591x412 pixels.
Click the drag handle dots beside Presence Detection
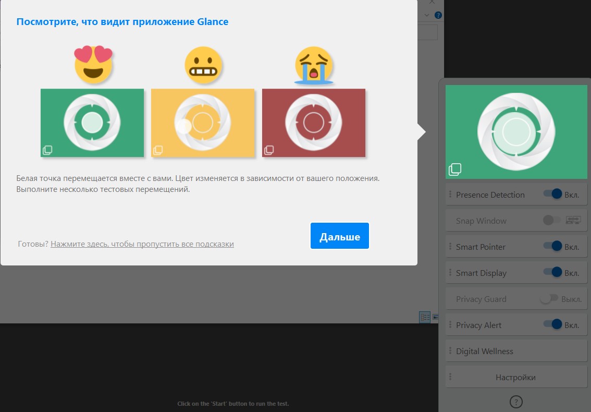click(450, 194)
